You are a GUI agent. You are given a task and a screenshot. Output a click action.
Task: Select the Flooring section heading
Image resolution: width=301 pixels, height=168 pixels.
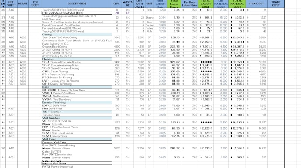click(77, 59)
